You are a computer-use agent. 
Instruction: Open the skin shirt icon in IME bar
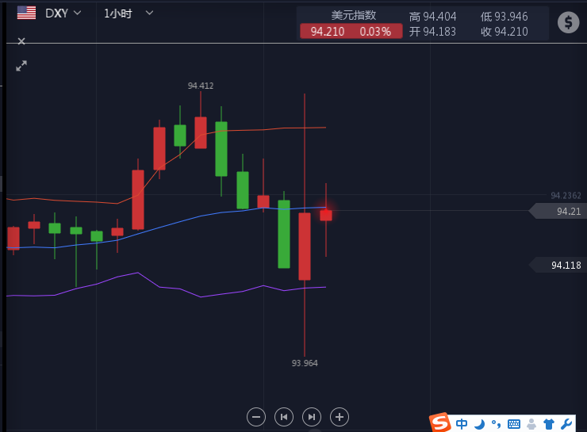pos(549,424)
